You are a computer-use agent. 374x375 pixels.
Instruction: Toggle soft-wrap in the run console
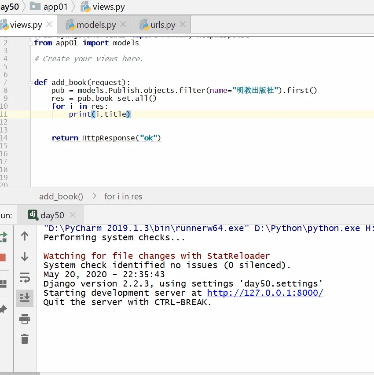tap(25, 277)
